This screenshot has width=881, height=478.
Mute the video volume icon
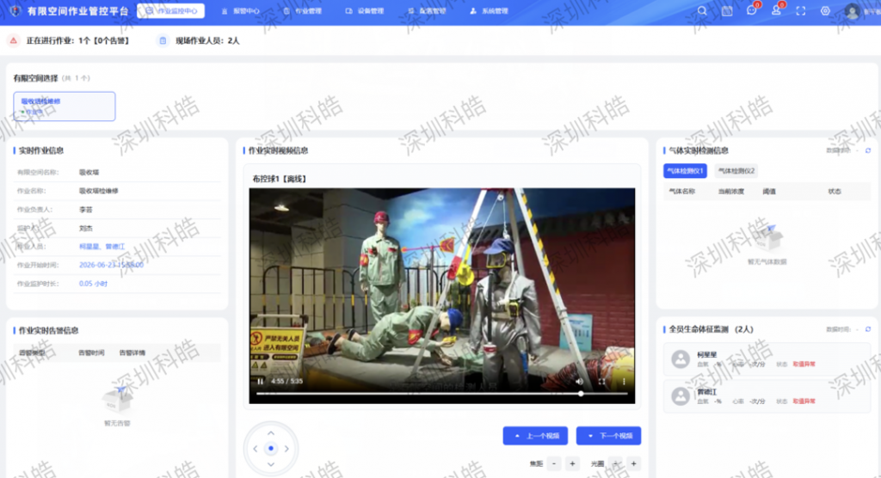579,381
